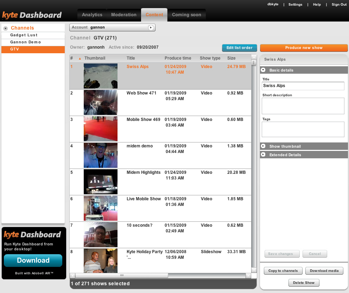The width and height of the screenshot is (349, 293).
Task: Open the Moderation tab
Action: (x=124, y=15)
